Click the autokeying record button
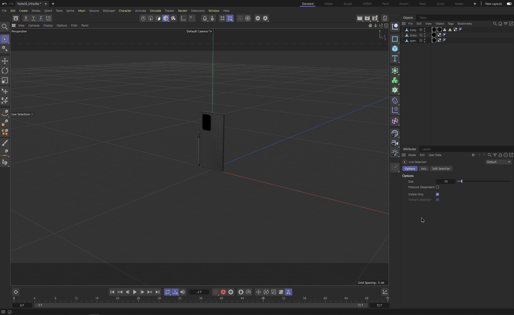 (223, 292)
